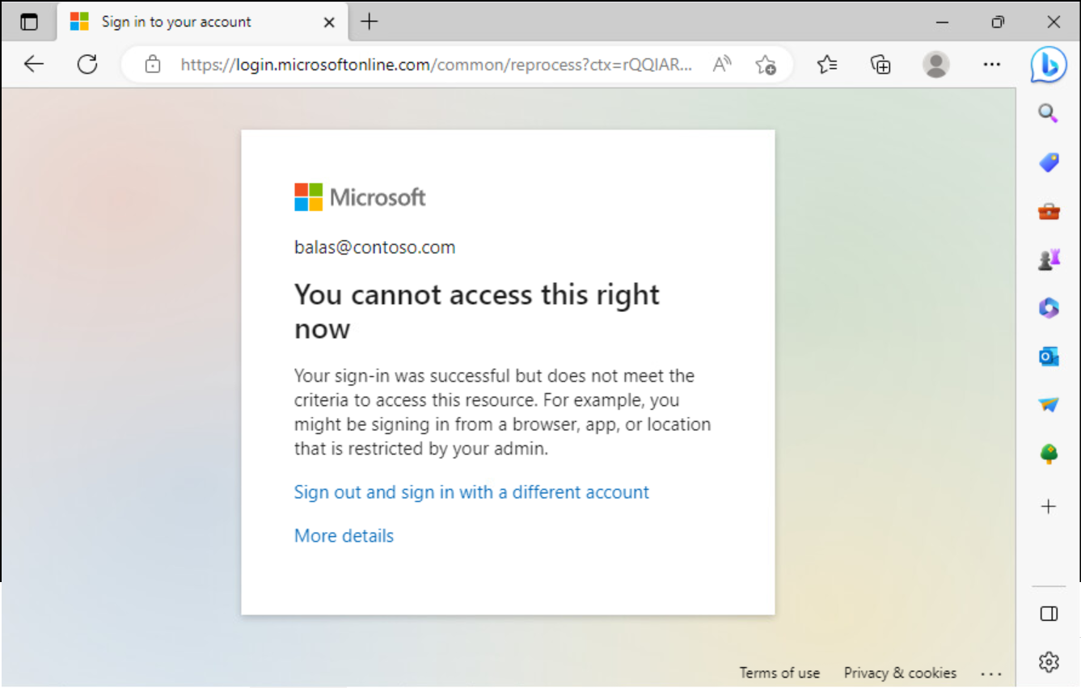
Task: Open the Tools sidebar panel
Action: (1049, 210)
